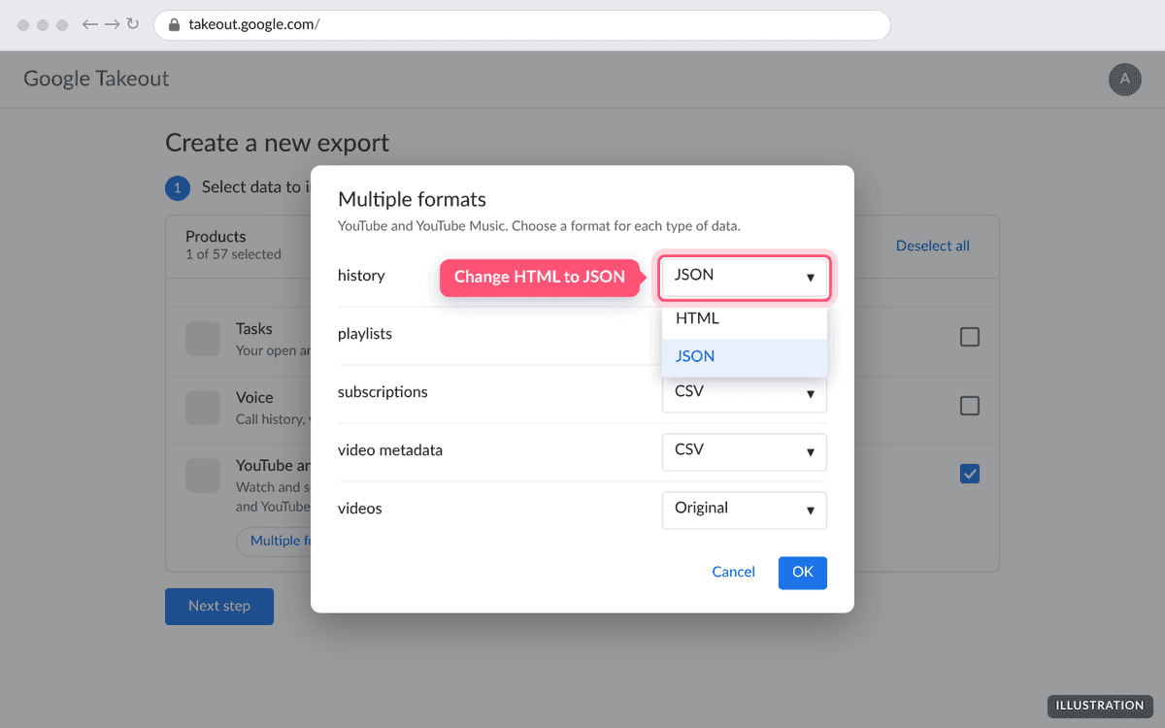Toggle the Tasks checkbox
1165x728 pixels.
point(970,337)
